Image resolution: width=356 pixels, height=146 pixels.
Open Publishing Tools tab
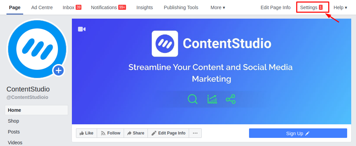(181, 7)
